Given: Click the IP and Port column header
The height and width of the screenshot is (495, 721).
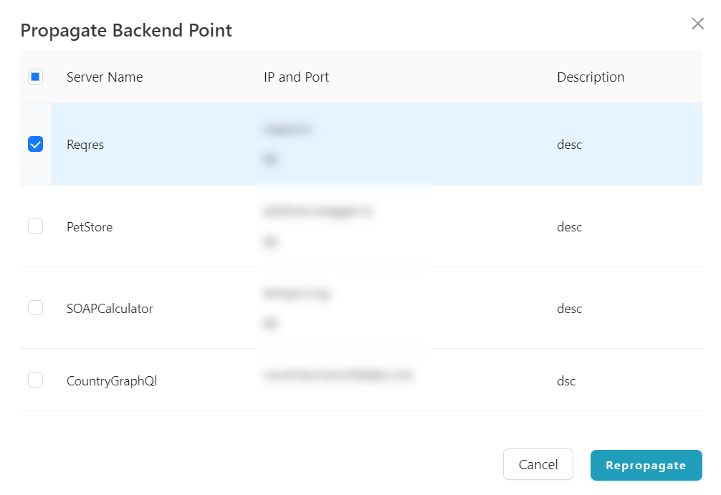Looking at the screenshot, I should point(296,77).
